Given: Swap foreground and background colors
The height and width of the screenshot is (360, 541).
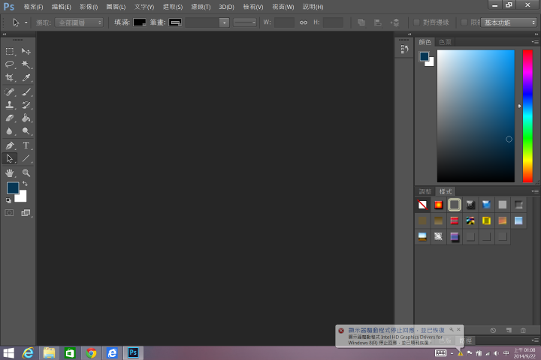Looking at the screenshot, I should pyautogui.click(x=25, y=184).
